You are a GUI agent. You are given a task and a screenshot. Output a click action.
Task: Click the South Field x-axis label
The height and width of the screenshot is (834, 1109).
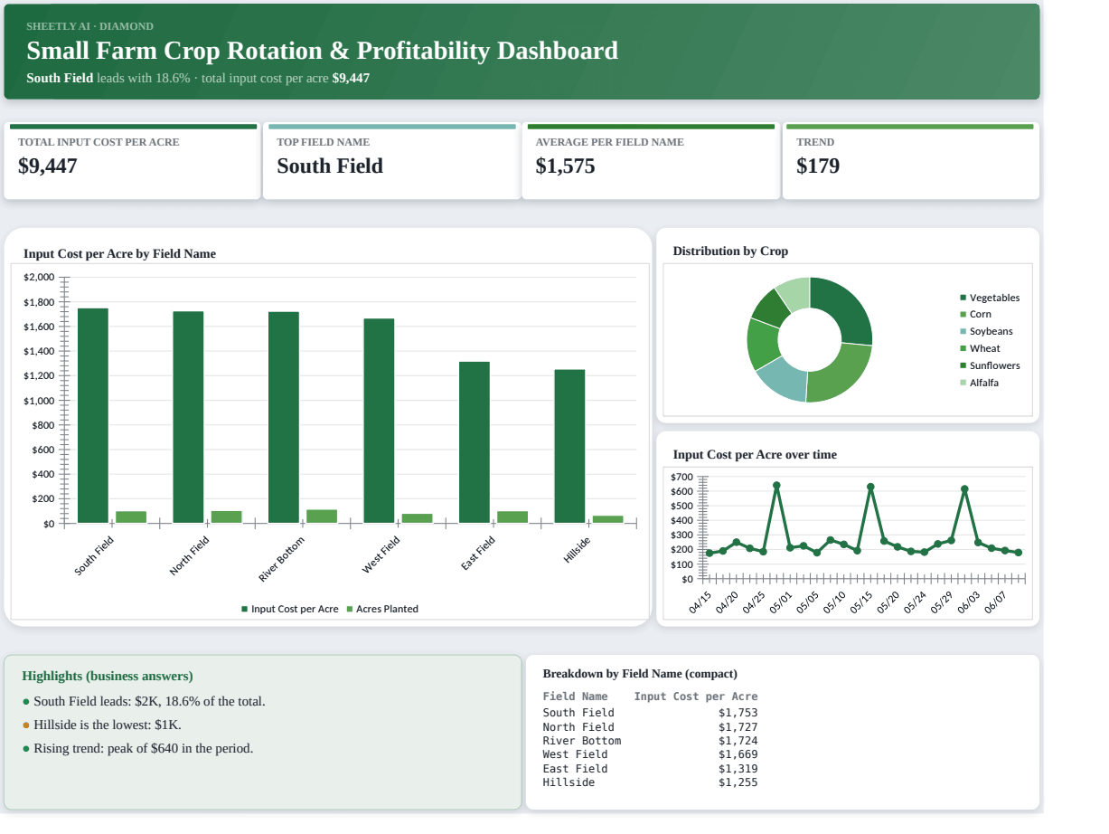94,555
